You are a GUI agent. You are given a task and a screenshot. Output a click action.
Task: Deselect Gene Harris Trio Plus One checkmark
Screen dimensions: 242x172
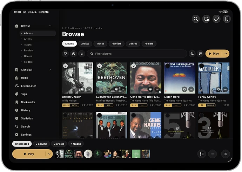(134, 66)
